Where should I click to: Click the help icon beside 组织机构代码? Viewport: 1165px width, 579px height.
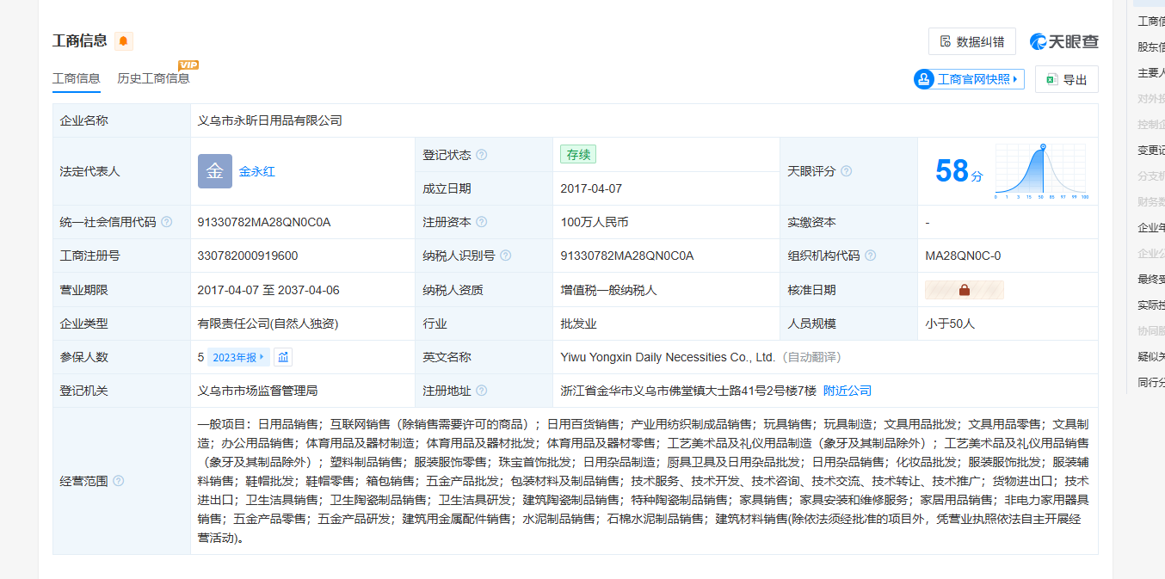point(870,256)
